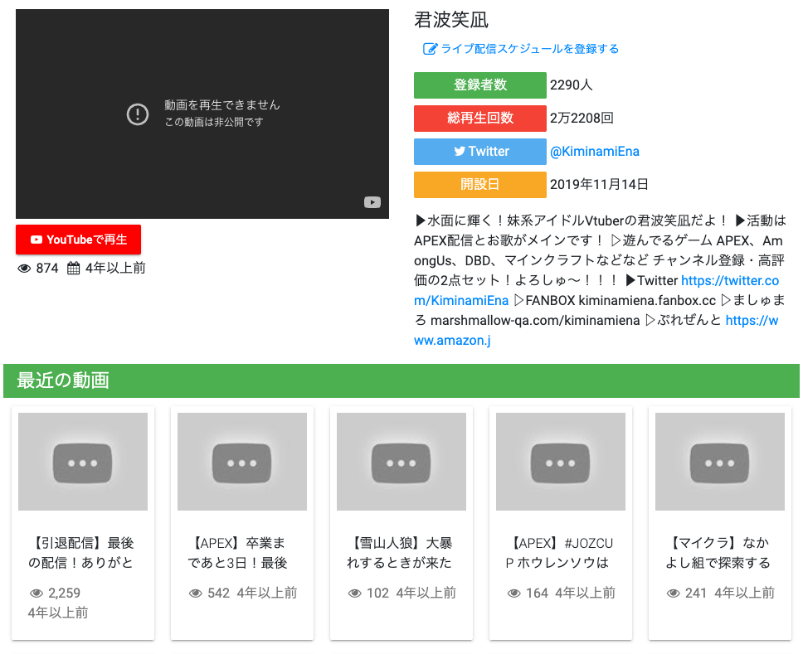
Task: Click the Twitter bird icon
Action: pos(459,152)
